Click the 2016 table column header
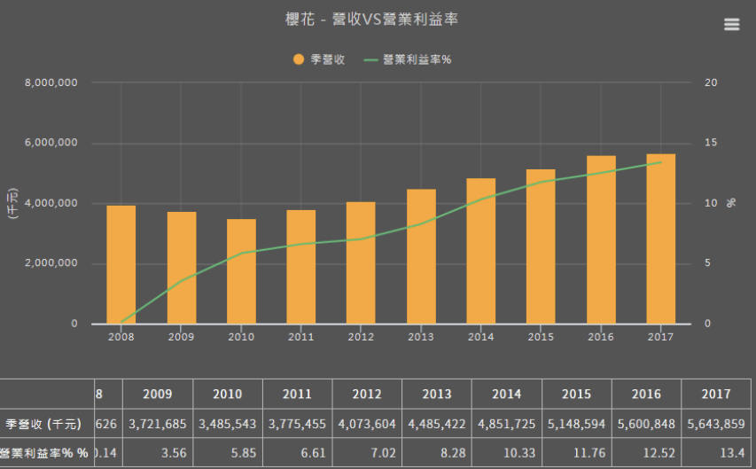This screenshot has width=756, height=469. point(647,395)
